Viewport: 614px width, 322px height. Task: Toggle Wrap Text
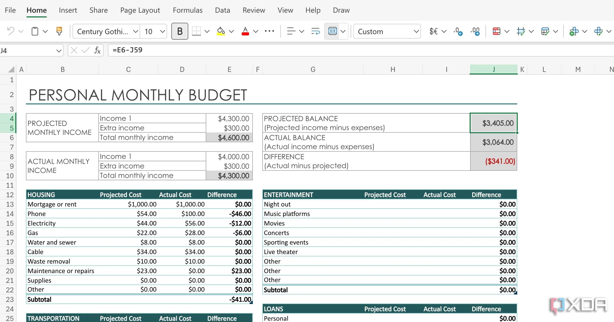tap(315, 31)
